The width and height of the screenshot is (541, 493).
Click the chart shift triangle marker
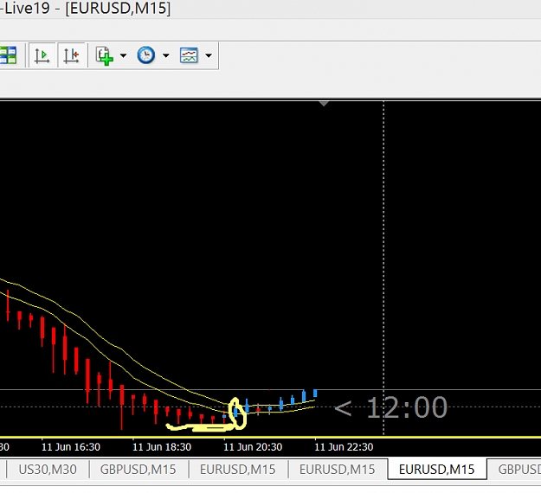[x=324, y=104]
